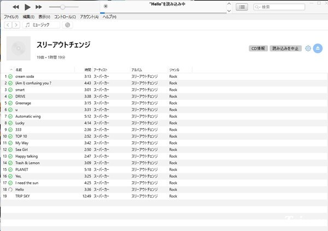Screen dimensions: 328x231
Task: Click the 検索 search field
Action: [279, 7]
